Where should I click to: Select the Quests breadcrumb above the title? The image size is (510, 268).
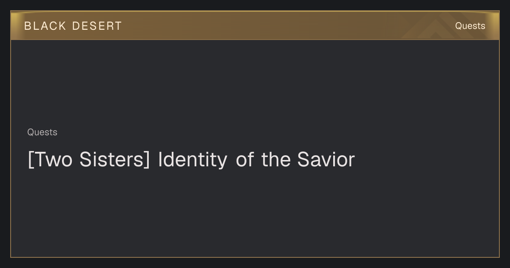click(42, 132)
